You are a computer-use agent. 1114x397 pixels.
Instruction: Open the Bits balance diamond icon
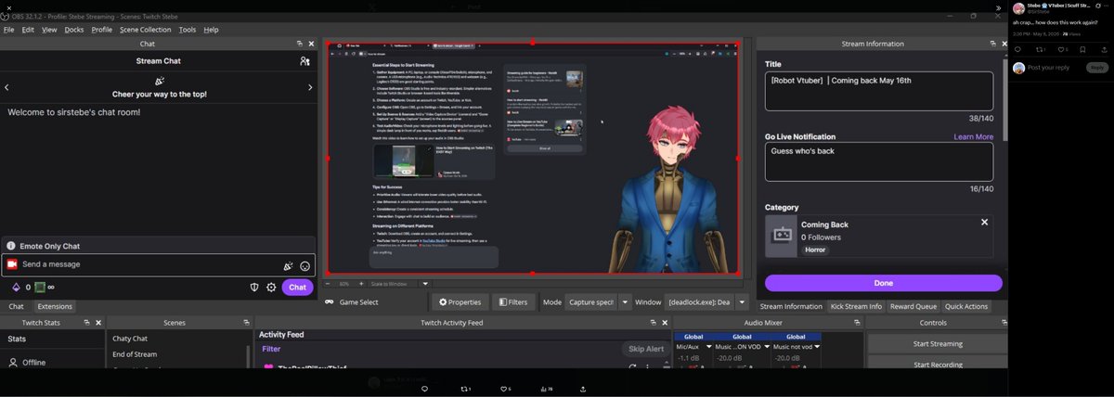point(15,288)
